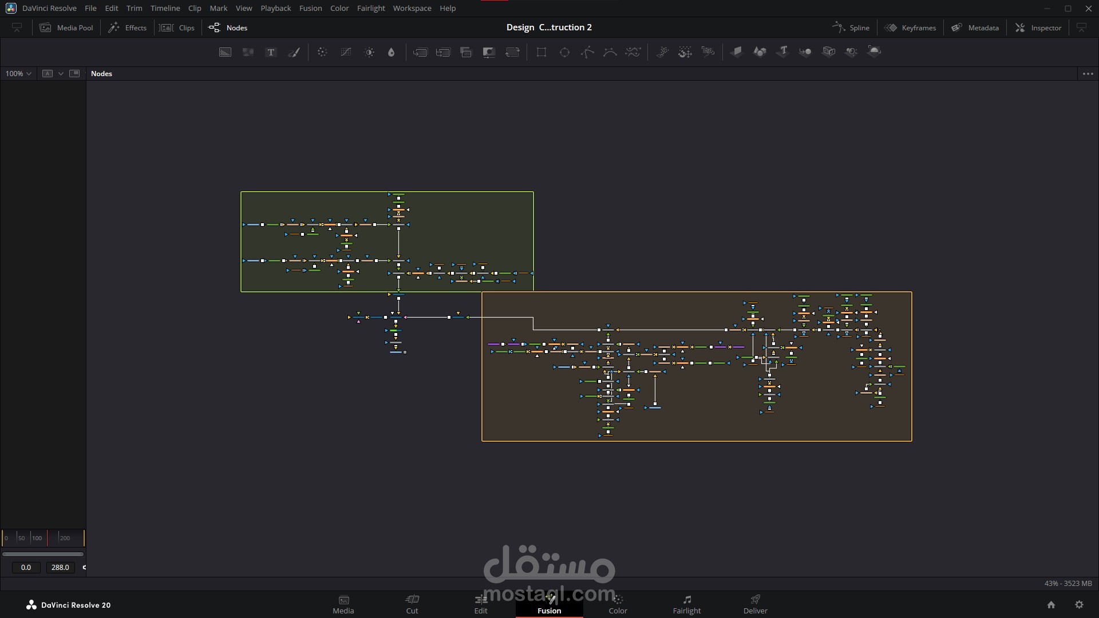
Task: Add a Paint tool node
Action: [x=294, y=52]
